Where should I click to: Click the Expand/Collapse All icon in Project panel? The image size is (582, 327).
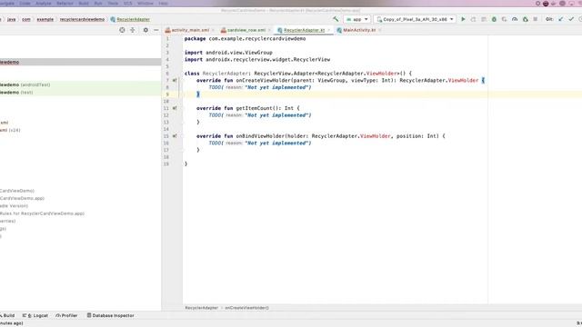(x=133, y=30)
